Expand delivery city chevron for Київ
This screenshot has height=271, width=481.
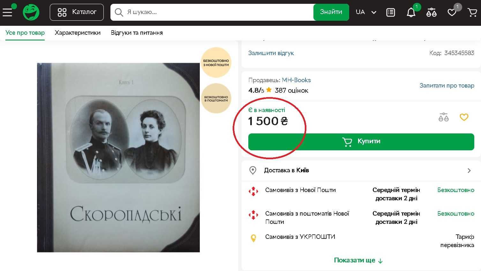point(469,170)
